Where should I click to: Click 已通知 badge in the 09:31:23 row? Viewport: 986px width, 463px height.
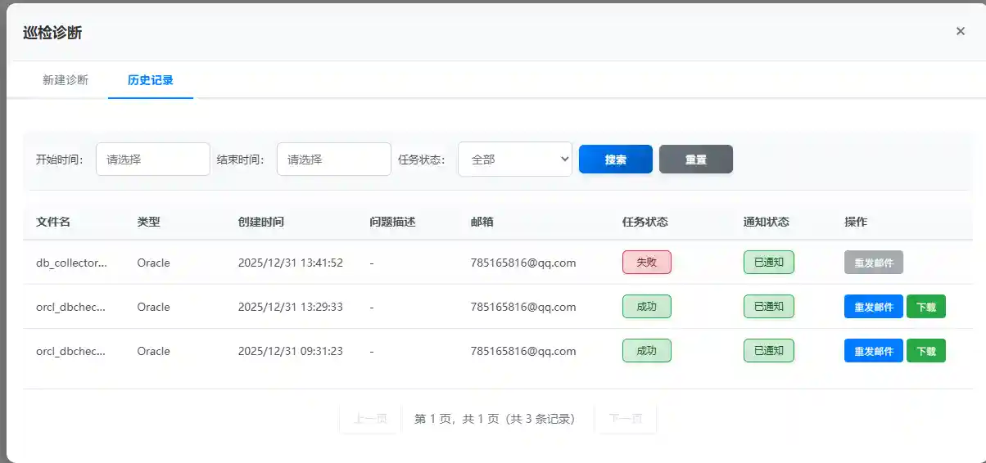(x=769, y=351)
